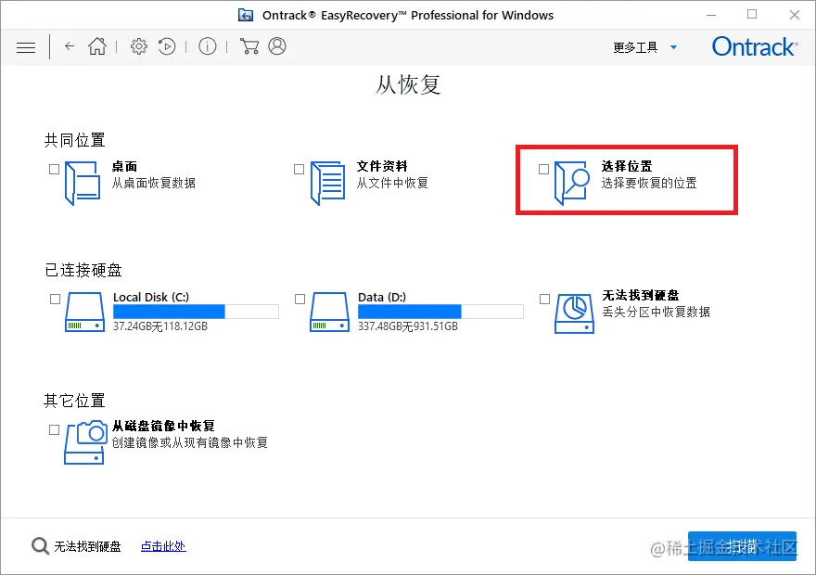816x575 pixels.
Task: Click the Local Disk (C:) drive icon
Action: pos(84,312)
